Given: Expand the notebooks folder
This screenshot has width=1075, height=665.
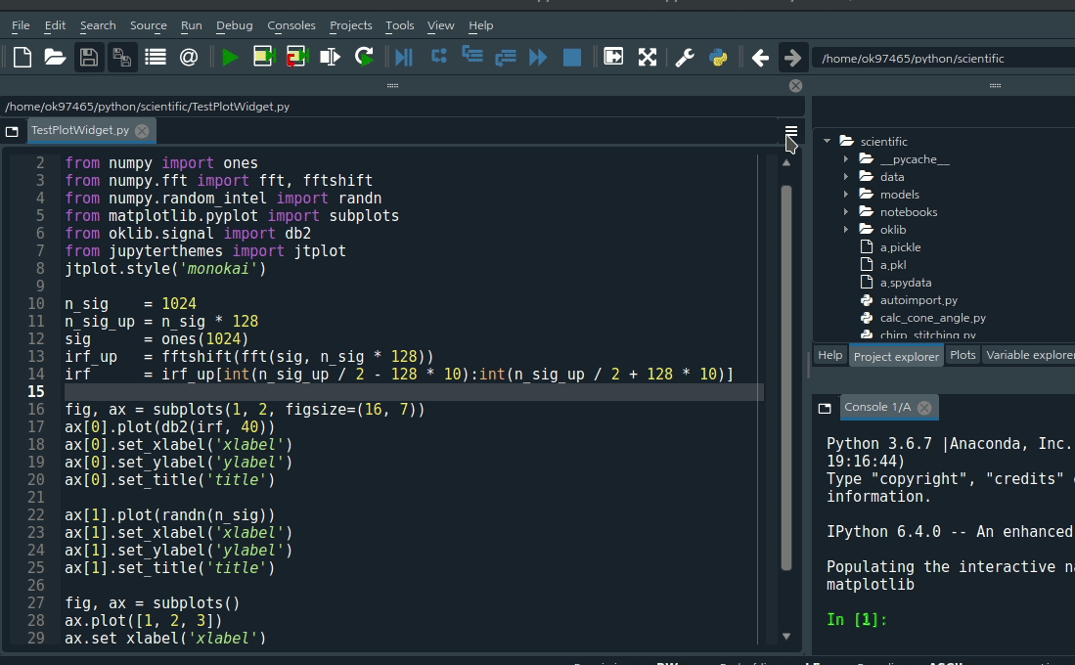Looking at the screenshot, I should [x=846, y=212].
